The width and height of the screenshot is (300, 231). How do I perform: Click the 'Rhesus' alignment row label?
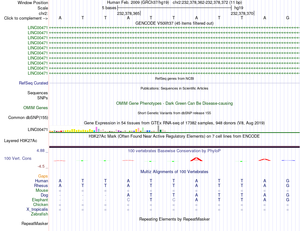click(41, 185)
